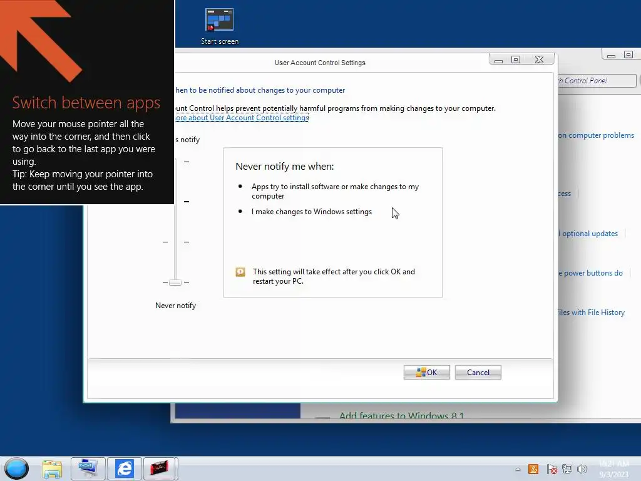This screenshot has width=641, height=481.
Task: Open the Control Panel taskbar button
Action: point(88,468)
